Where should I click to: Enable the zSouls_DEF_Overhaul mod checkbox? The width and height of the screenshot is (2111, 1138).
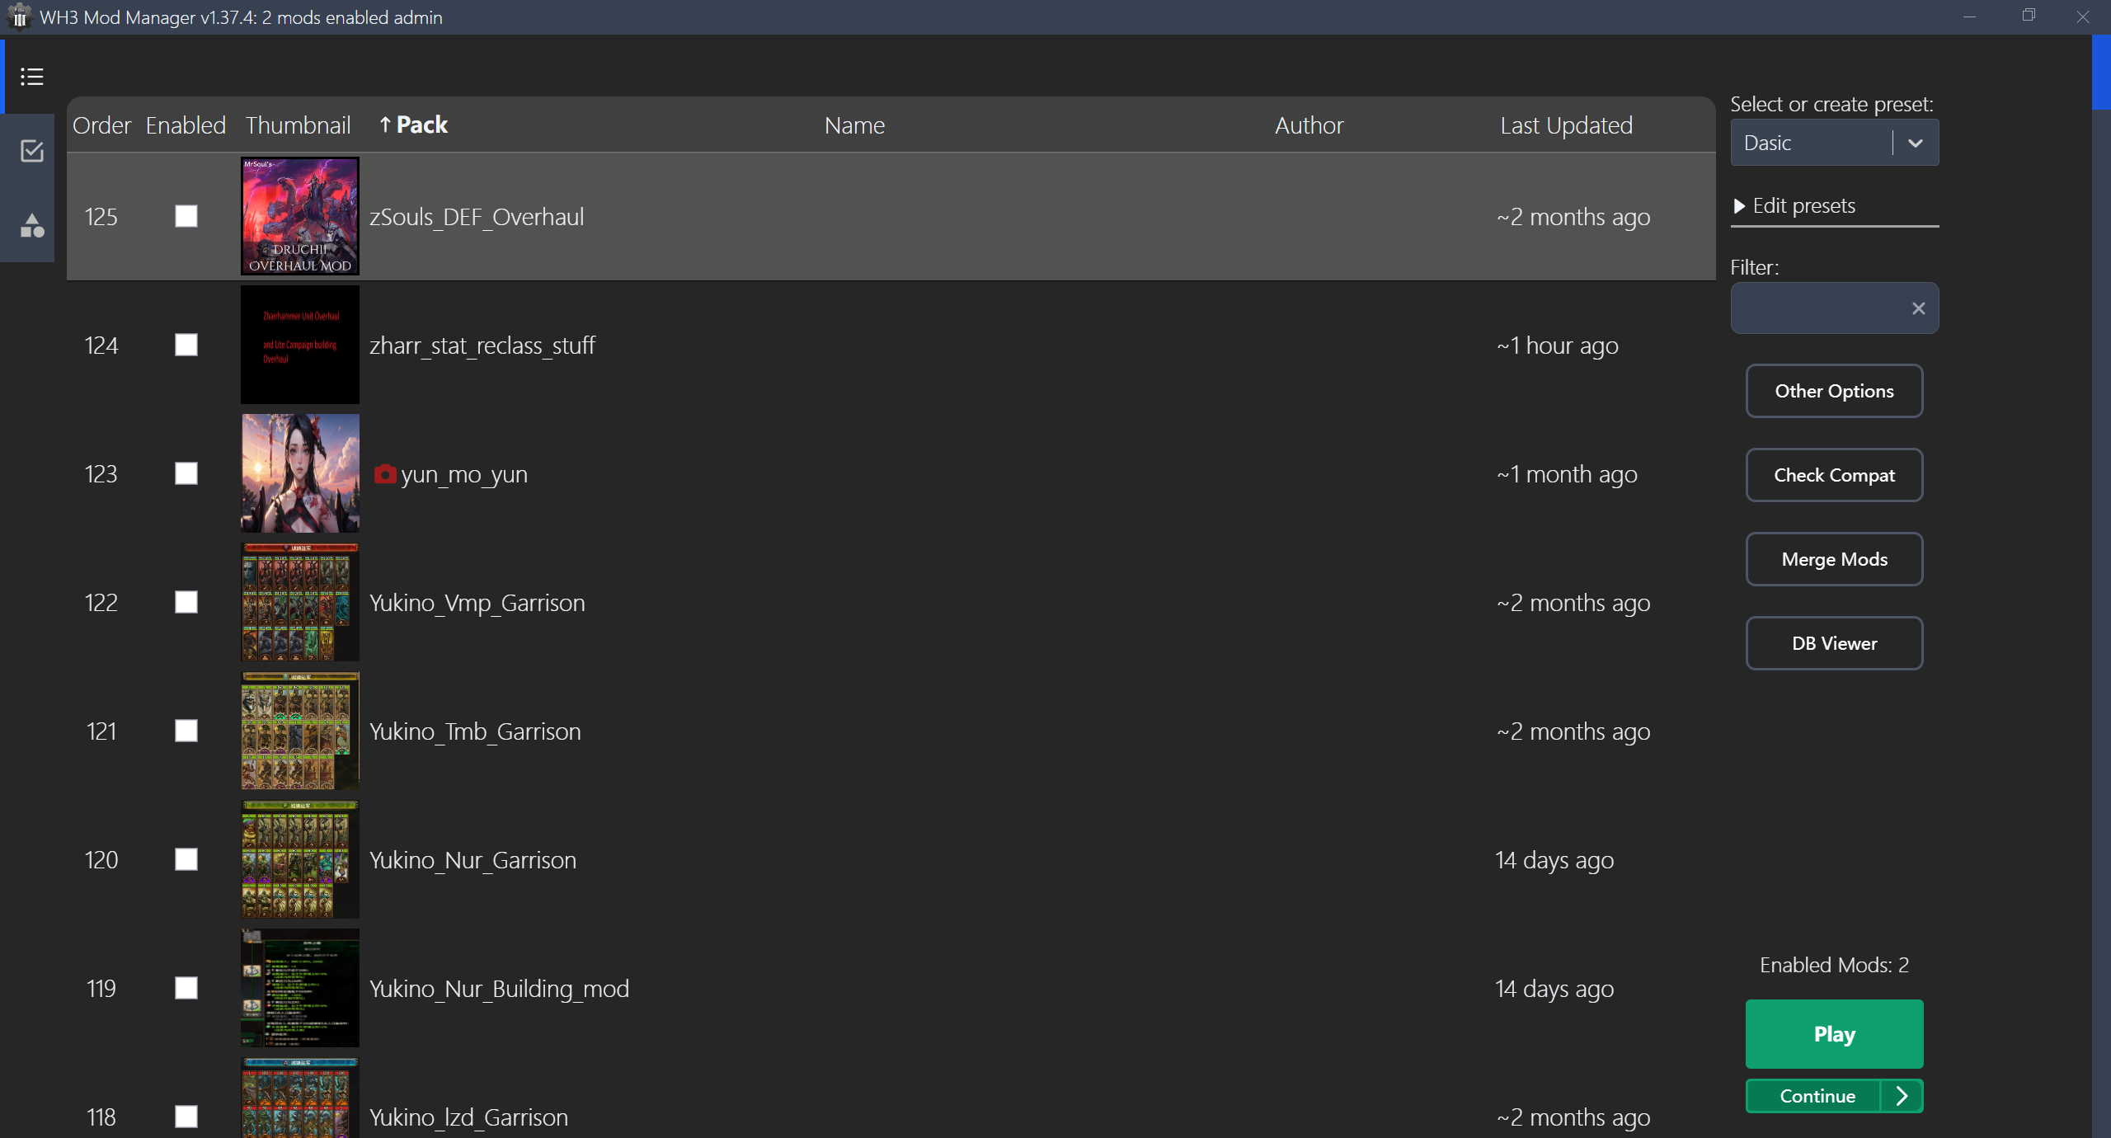coord(186,216)
